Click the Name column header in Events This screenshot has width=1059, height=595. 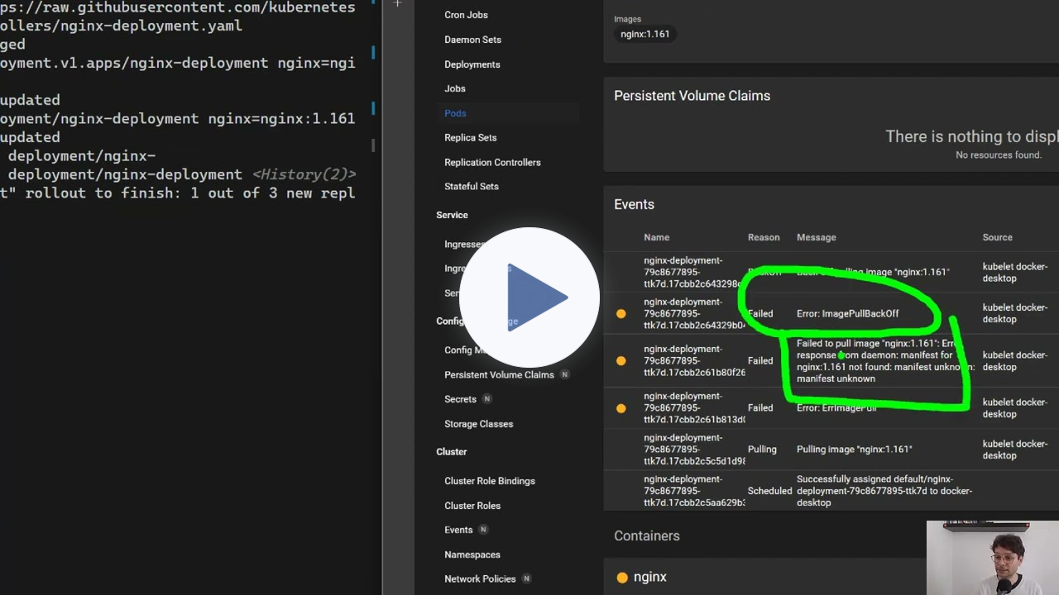[657, 237]
